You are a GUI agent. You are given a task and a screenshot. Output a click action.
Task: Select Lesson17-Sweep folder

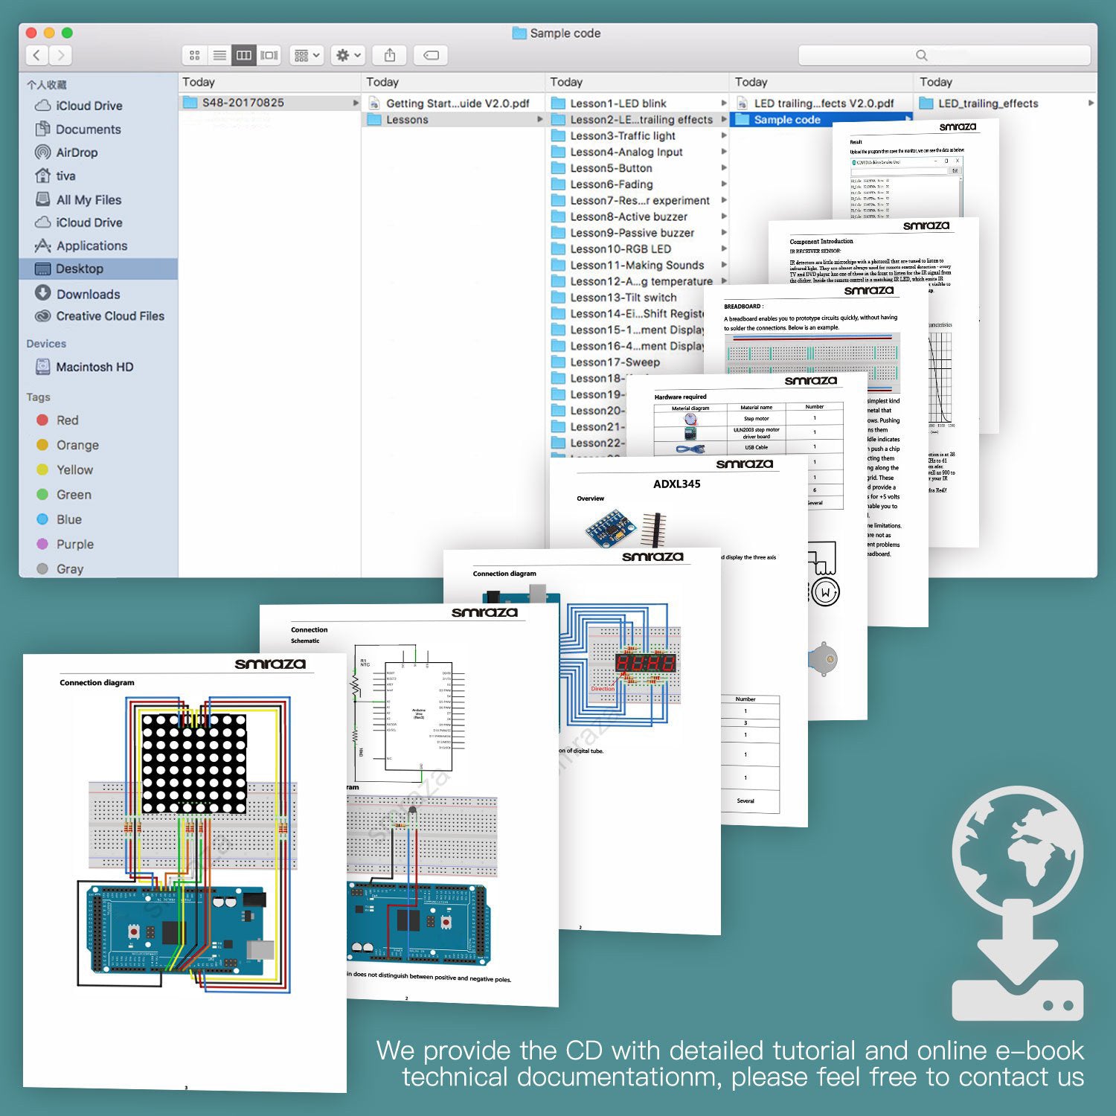[x=606, y=362]
